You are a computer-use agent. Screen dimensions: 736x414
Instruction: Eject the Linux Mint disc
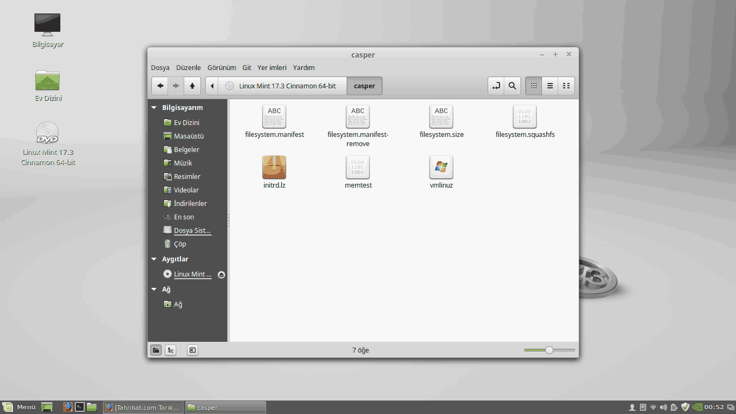221,275
